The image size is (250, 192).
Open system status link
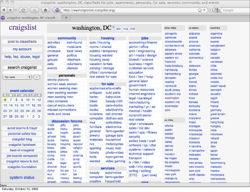22,178
